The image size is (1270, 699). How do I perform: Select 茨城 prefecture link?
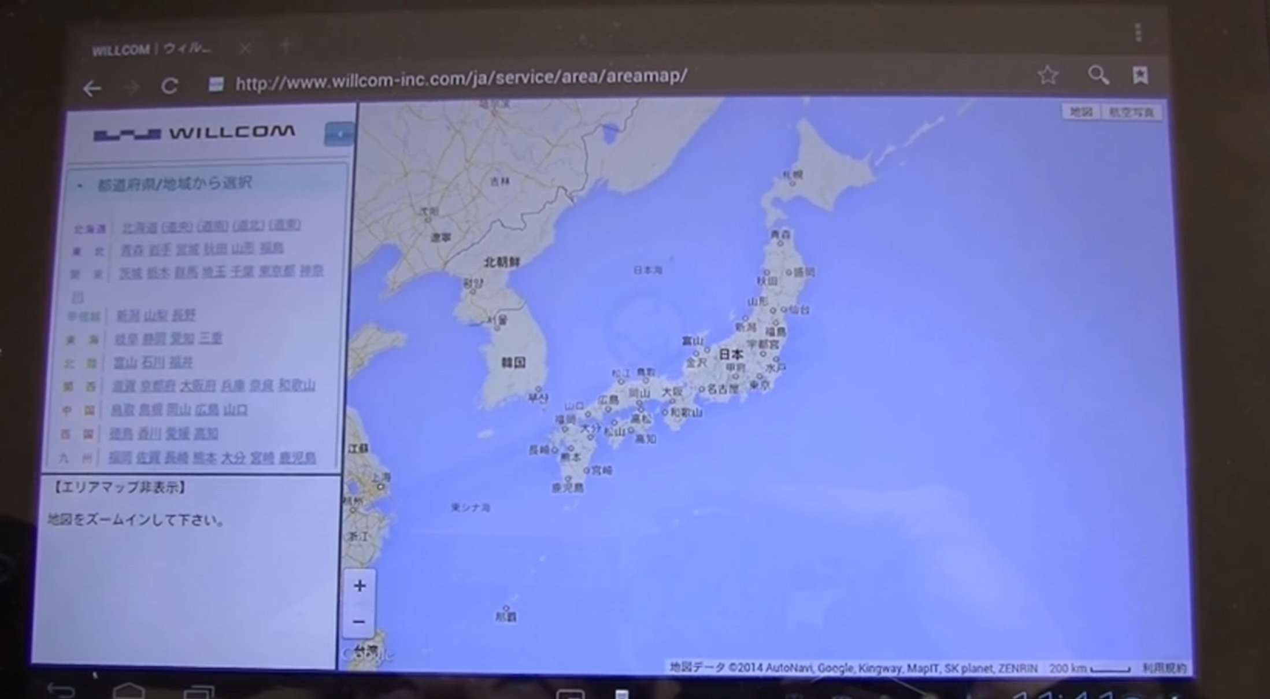click(x=131, y=273)
